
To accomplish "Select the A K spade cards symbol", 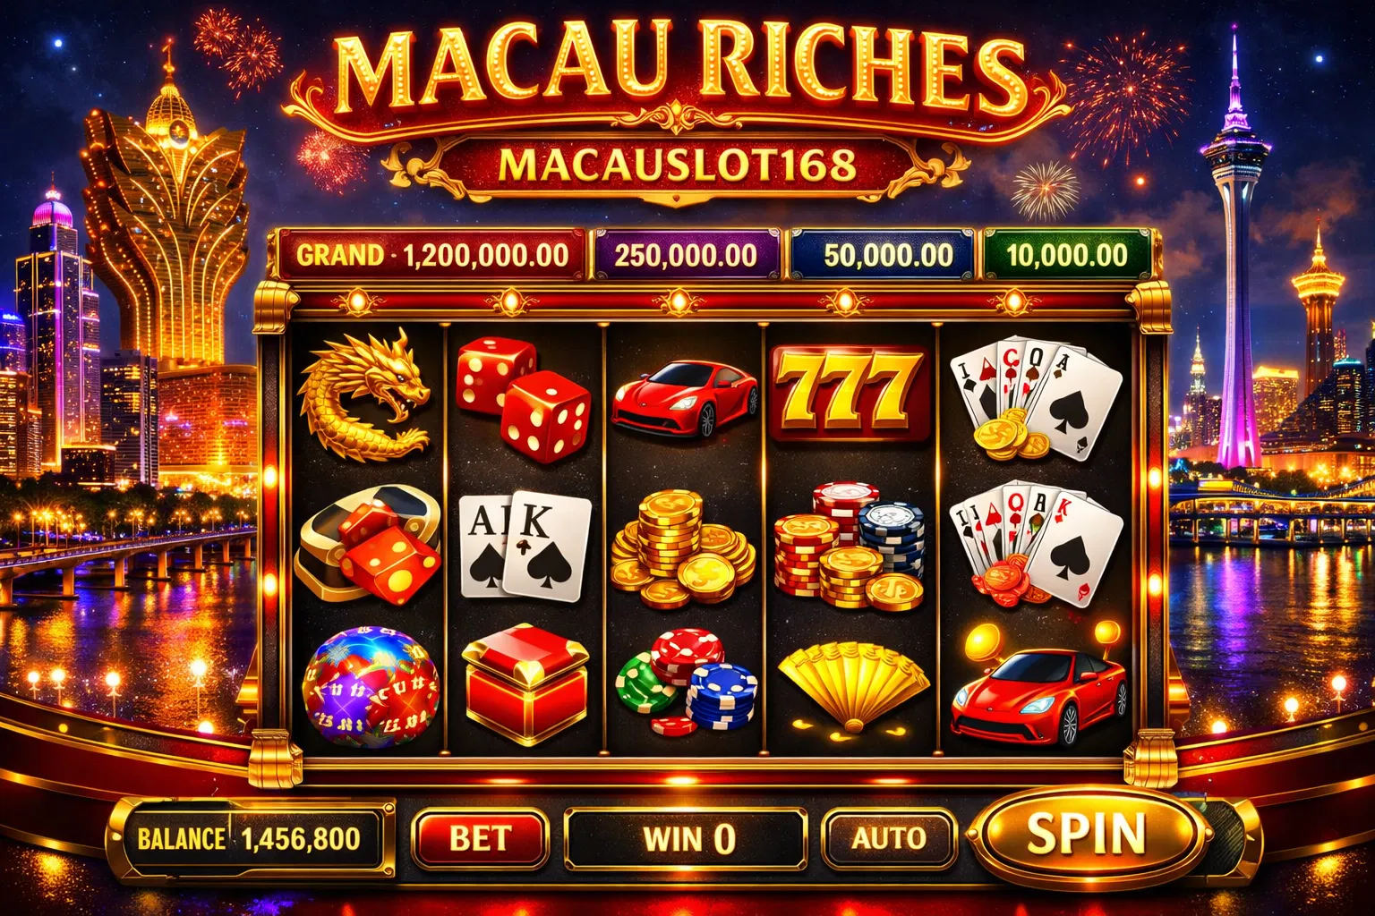I will (x=525, y=546).
